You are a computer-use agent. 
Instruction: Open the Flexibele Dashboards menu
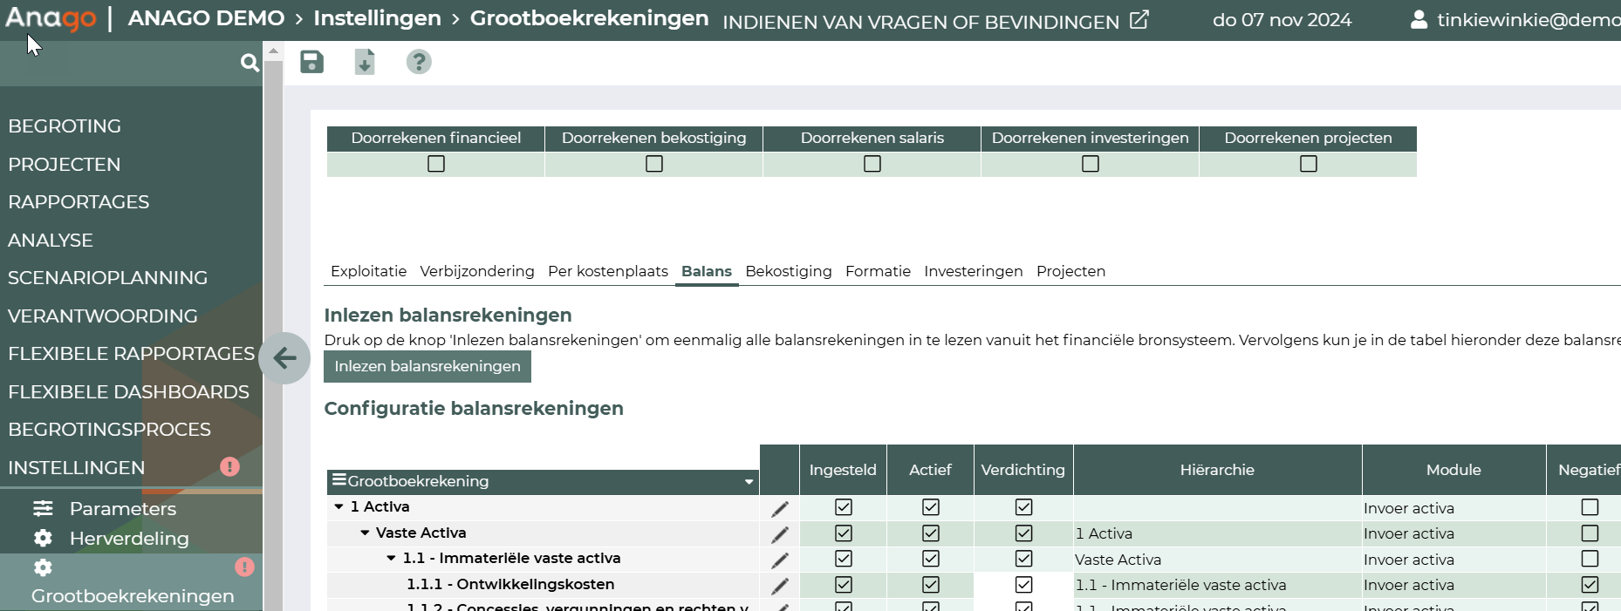click(x=129, y=391)
